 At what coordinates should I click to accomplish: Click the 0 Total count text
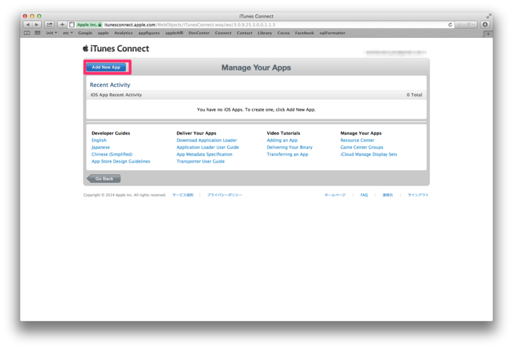coord(414,95)
